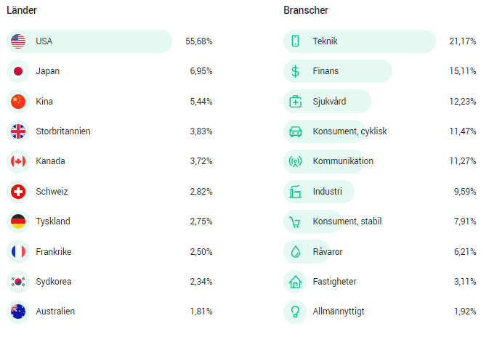Select the Kanada country label
Screen dimensions: 489x342
click(x=50, y=161)
